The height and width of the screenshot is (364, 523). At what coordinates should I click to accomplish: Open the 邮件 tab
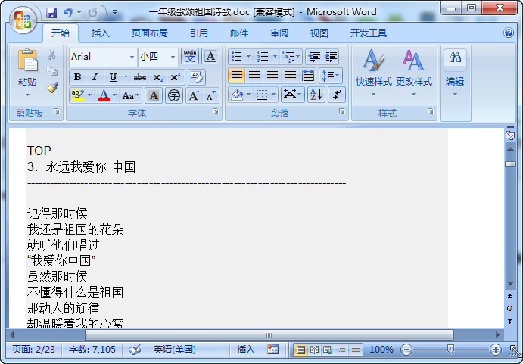[x=239, y=33]
